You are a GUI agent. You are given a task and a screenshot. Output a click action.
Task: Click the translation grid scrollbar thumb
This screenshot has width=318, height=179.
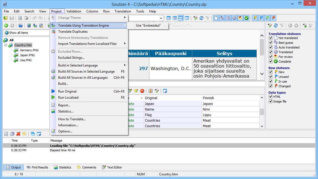coord(262,112)
